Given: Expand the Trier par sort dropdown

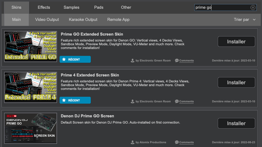Looking at the screenshot, I should 245,20.
